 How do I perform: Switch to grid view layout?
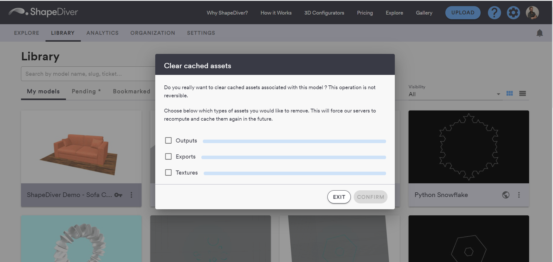click(510, 93)
